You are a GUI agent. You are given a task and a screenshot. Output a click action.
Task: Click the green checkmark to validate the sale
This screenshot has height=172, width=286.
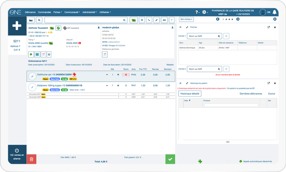[170, 159]
